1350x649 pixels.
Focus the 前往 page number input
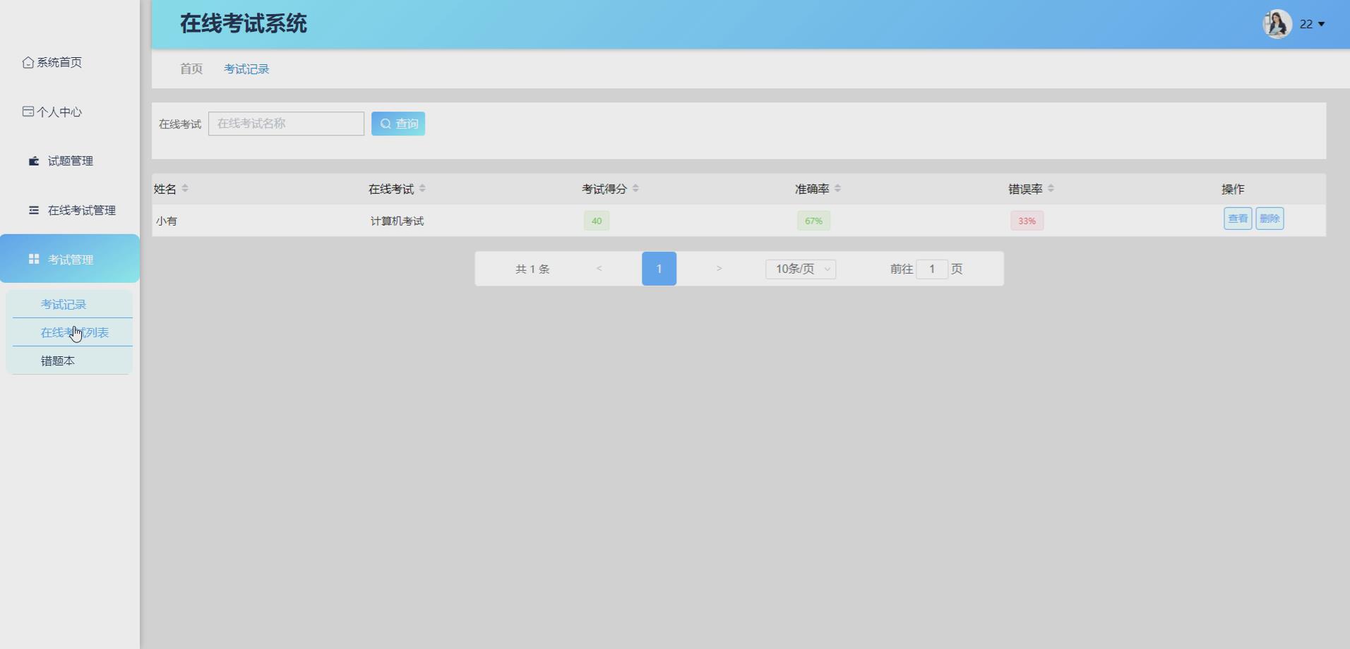coord(932,269)
